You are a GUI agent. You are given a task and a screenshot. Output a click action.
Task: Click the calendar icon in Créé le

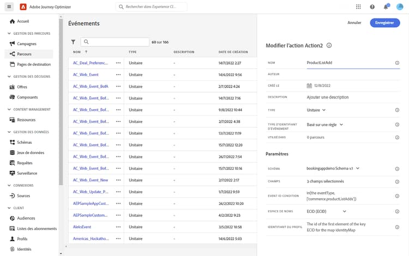click(309, 86)
